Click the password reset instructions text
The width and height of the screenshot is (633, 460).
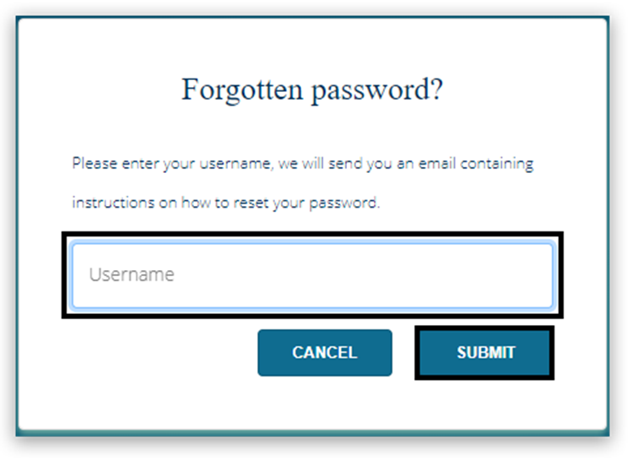point(302,182)
